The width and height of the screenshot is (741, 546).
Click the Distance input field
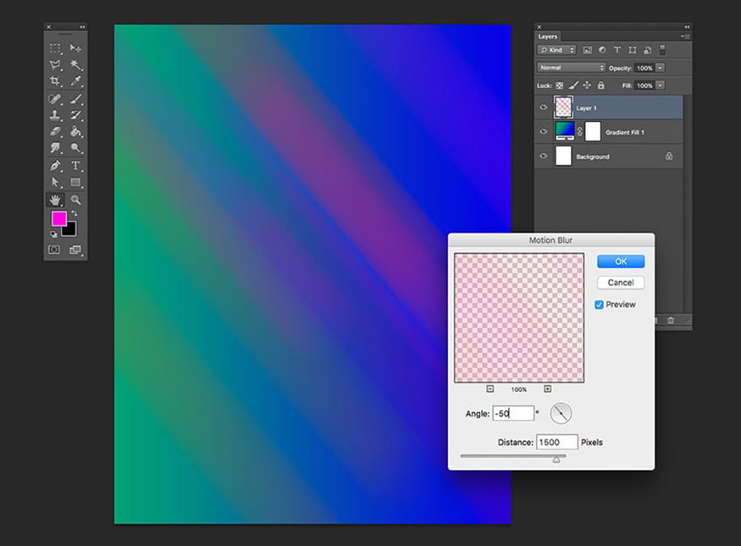pyautogui.click(x=556, y=442)
